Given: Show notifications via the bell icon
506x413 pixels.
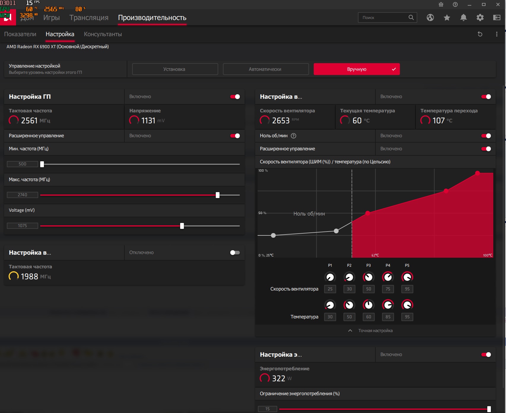Looking at the screenshot, I should (464, 17).
